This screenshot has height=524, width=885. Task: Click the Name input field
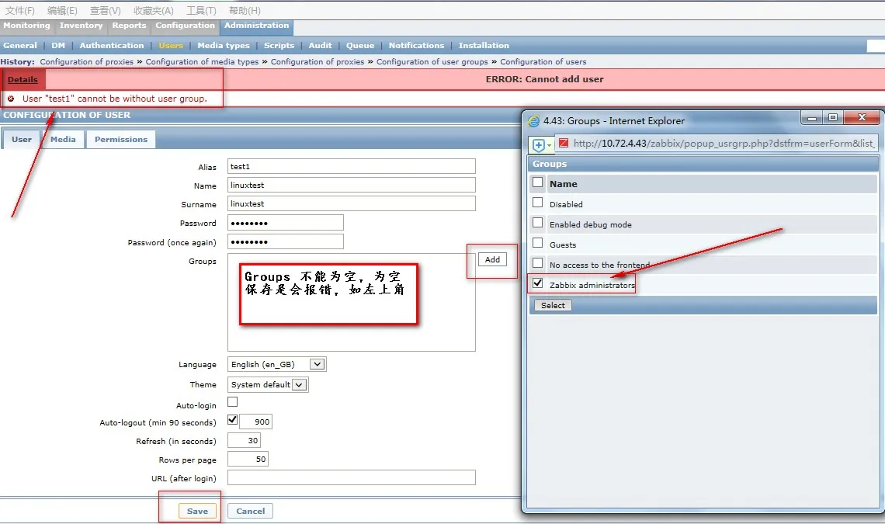[x=352, y=186]
